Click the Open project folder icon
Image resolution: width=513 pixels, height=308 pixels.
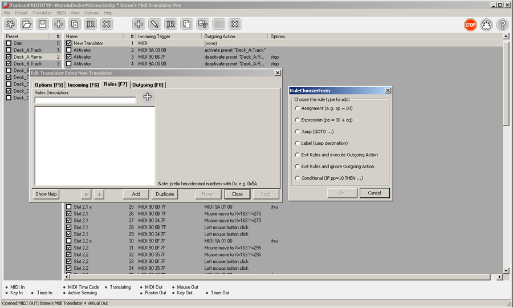click(x=26, y=24)
